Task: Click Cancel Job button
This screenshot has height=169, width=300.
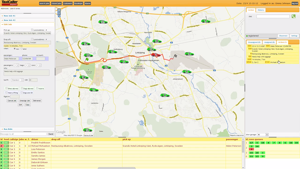Action: (x=12, y=100)
